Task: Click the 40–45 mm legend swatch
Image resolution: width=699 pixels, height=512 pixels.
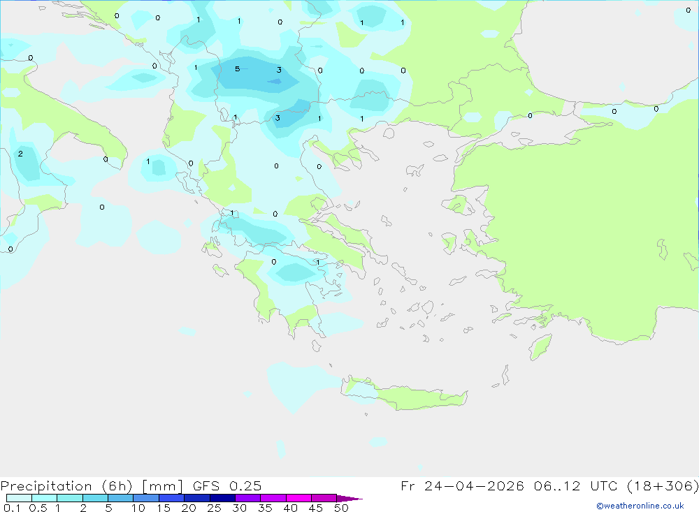Action: pos(298,498)
